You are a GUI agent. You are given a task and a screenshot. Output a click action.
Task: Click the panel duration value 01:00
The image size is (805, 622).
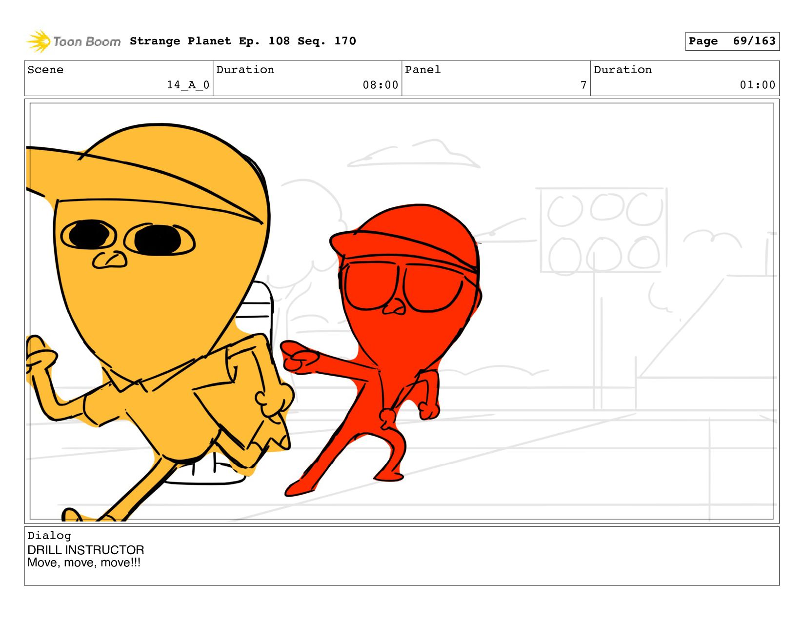pos(757,85)
